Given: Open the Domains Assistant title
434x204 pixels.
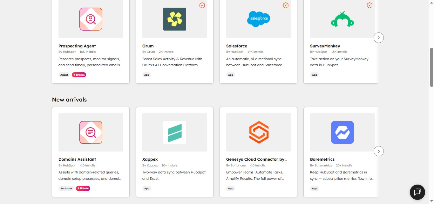Looking at the screenshot, I should tap(77, 159).
